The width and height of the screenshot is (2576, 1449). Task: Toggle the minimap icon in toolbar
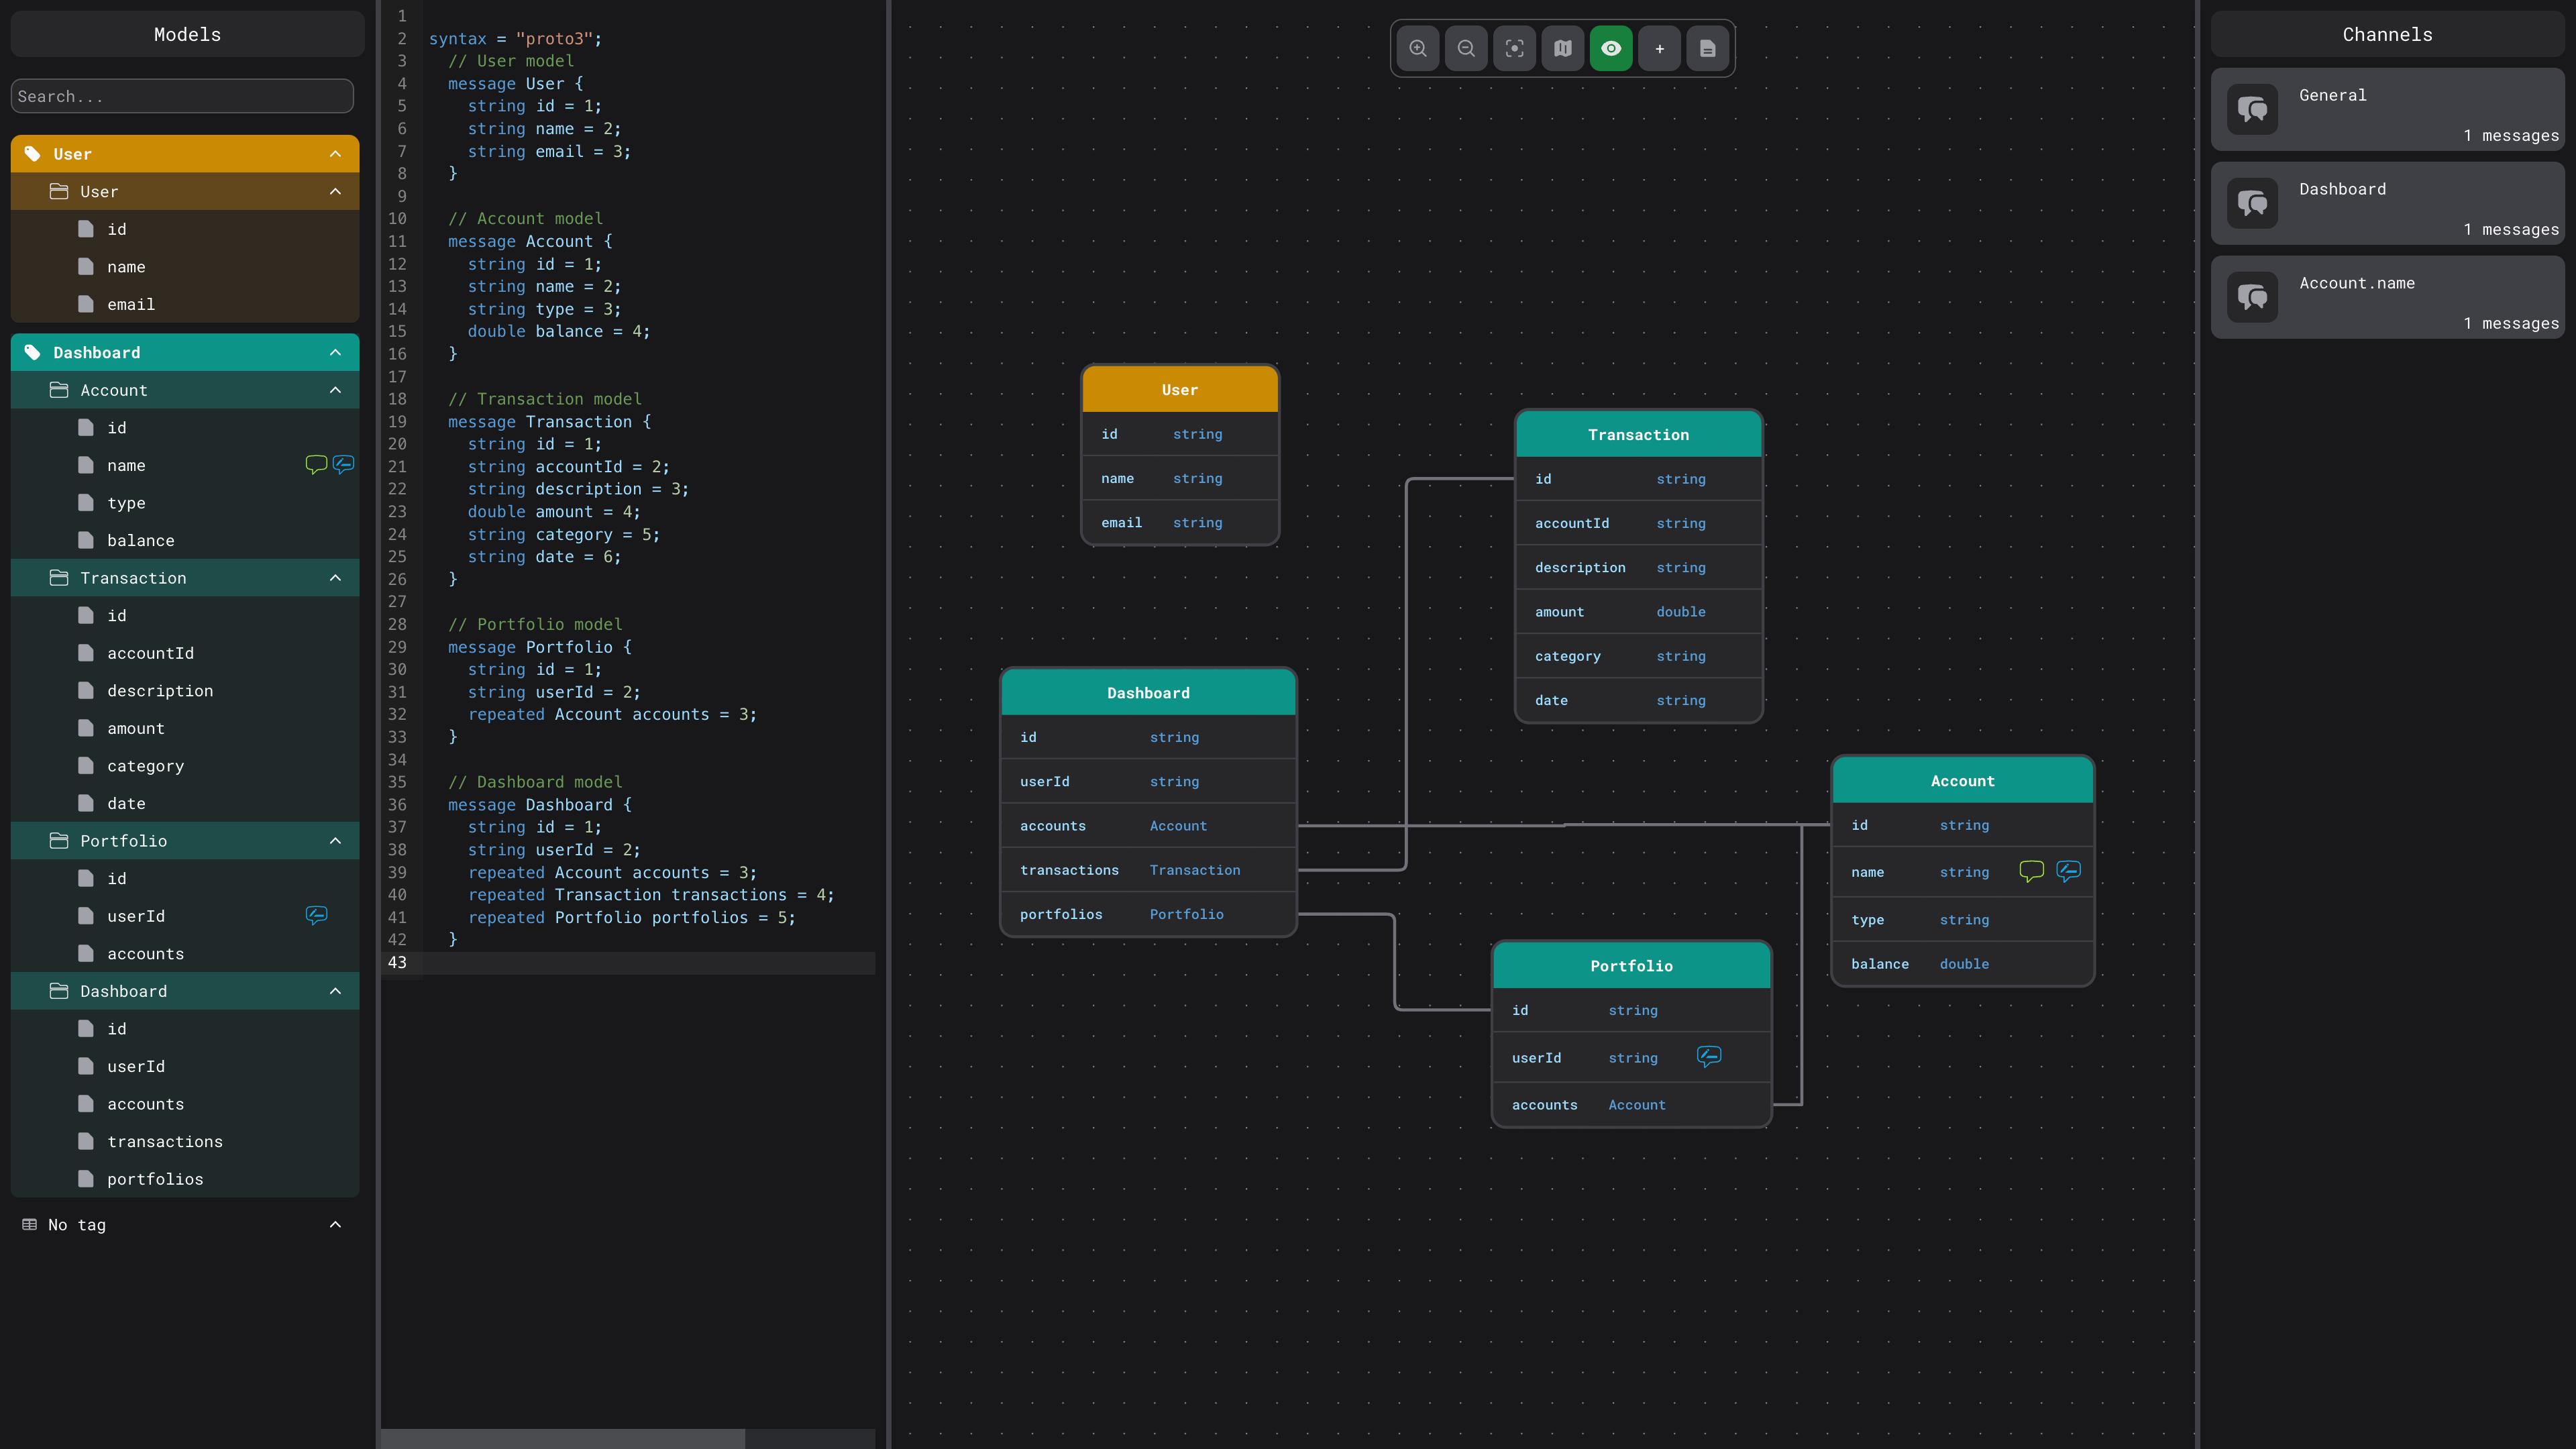point(1563,48)
